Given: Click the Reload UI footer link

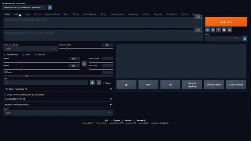Looking at the screenshot, I should [x=141, y=120].
